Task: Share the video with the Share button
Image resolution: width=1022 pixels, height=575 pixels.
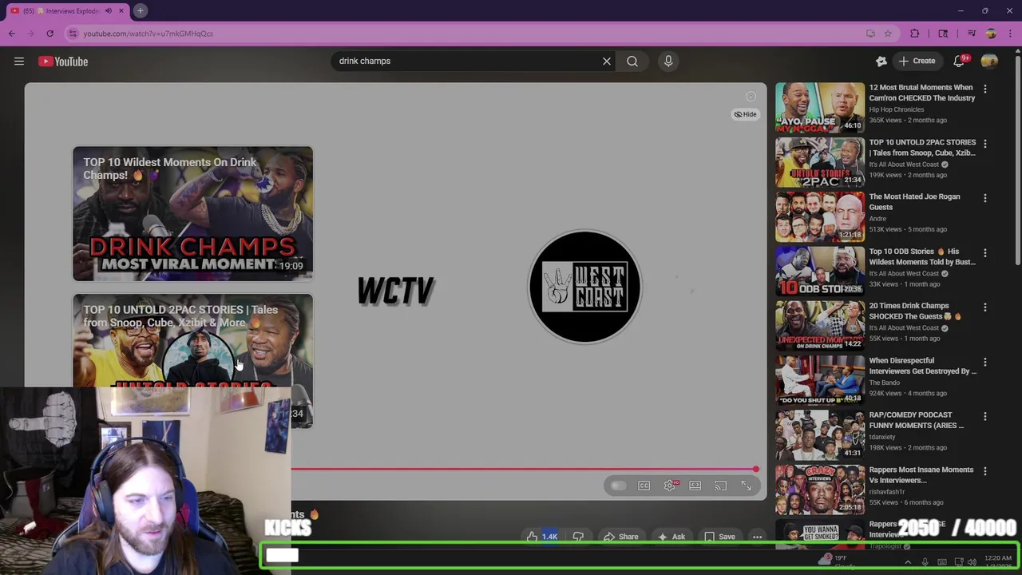Action: [x=620, y=537]
